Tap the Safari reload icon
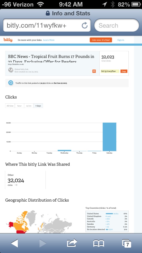Image resolution: width=142 pixels, height=253 pixels. click(x=84, y=25)
